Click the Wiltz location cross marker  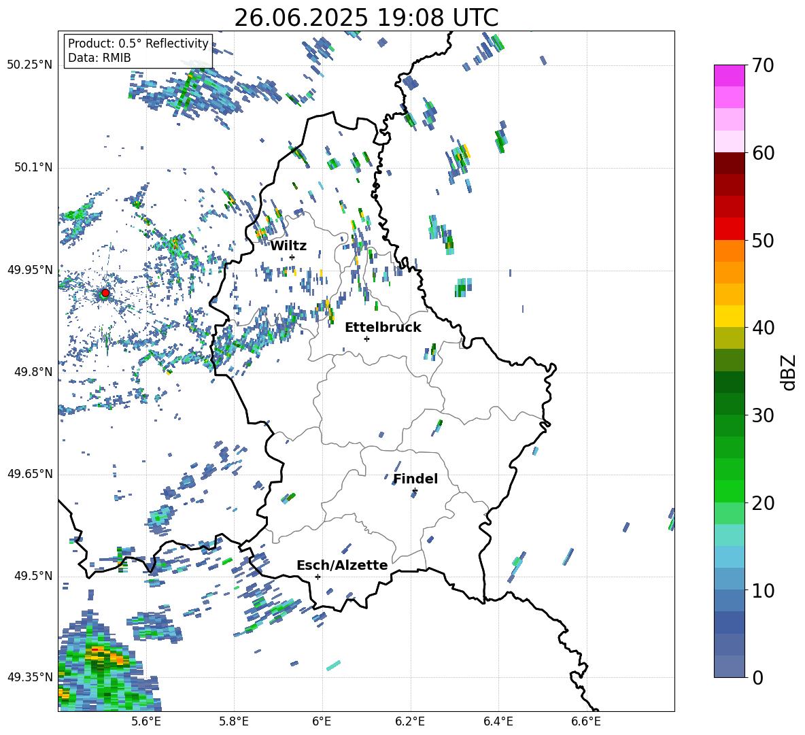pos(292,257)
